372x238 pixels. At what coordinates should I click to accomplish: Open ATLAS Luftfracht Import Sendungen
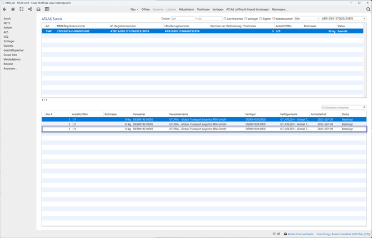[x=248, y=9]
